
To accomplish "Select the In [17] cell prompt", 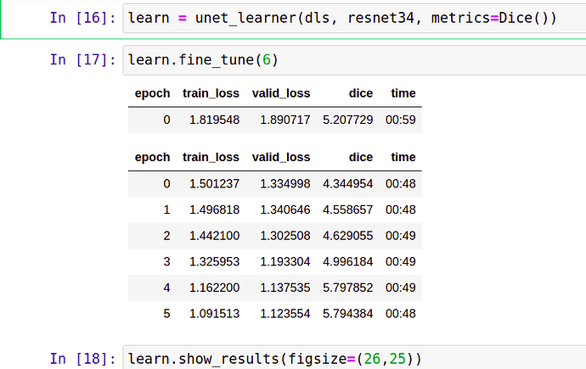I will [83, 60].
